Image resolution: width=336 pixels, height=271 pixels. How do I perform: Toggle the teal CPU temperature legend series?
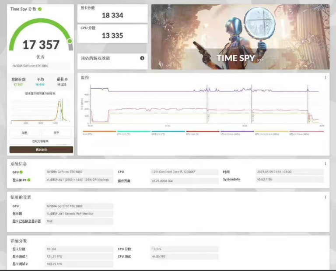(133, 132)
